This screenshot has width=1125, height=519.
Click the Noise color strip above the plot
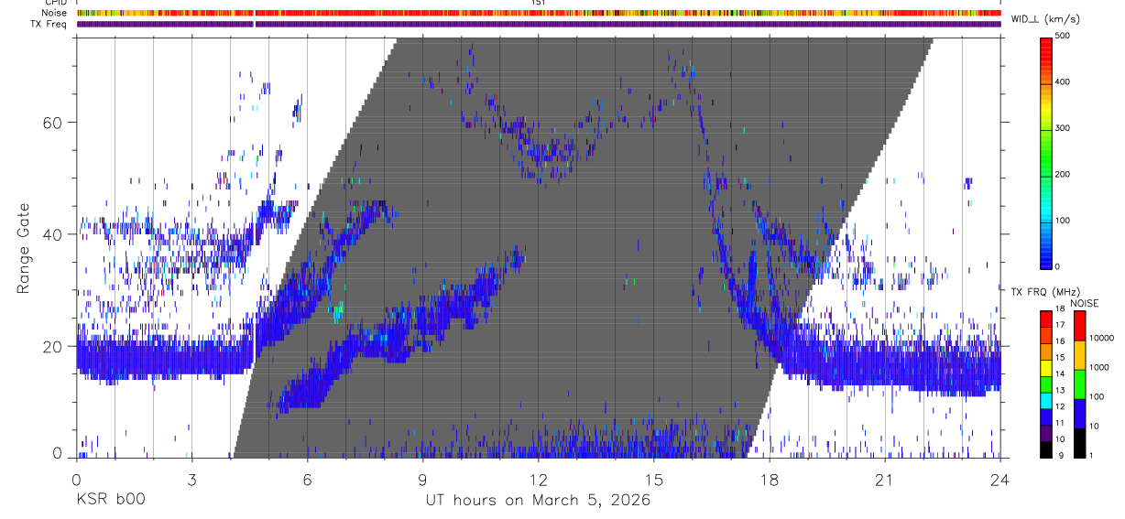coord(539,13)
